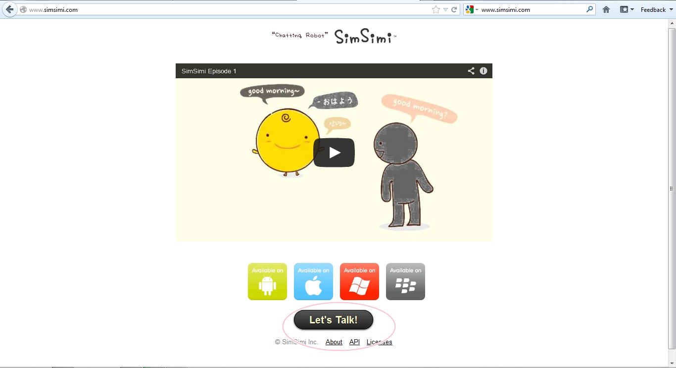Show video info with the i icon
Screen dimensions: 676x368
tap(483, 71)
